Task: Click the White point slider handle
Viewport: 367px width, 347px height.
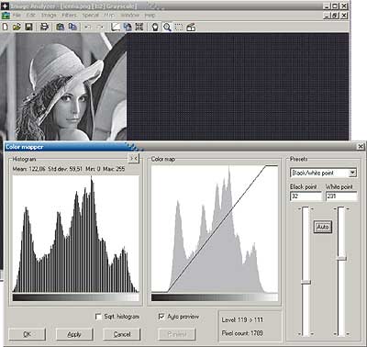Action: tap(341, 258)
